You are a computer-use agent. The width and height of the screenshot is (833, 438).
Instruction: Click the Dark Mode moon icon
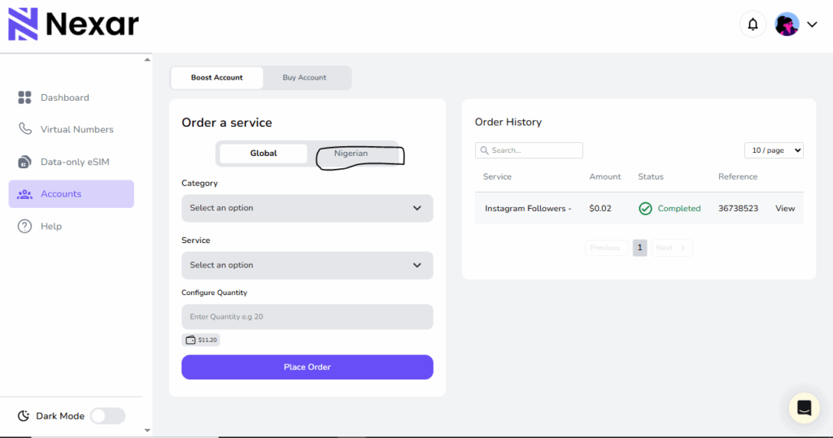click(x=24, y=416)
